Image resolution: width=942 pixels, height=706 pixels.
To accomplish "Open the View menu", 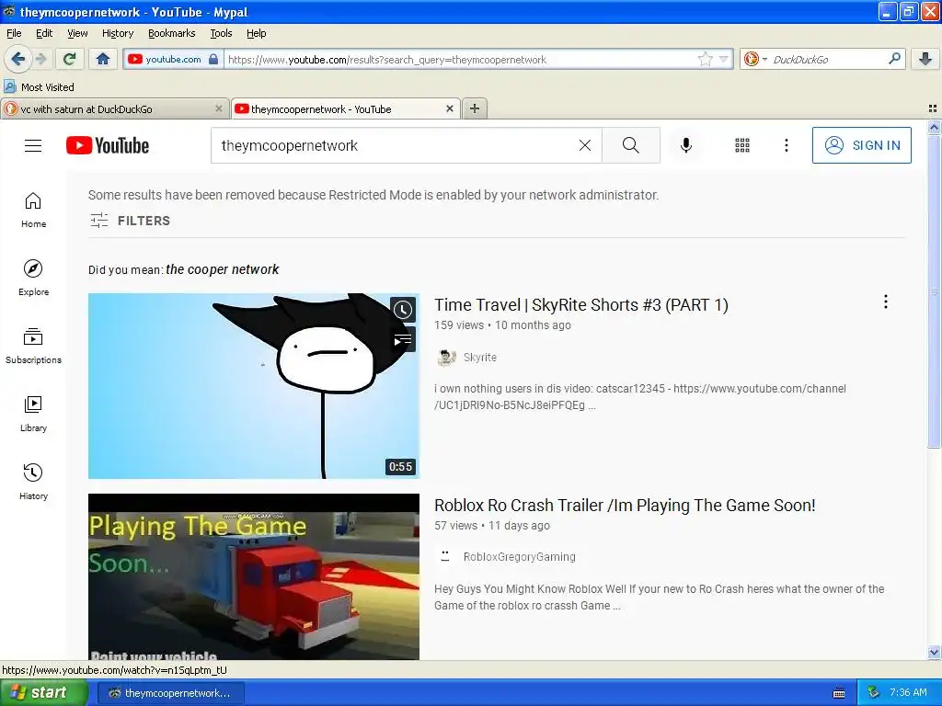I will click(x=77, y=33).
